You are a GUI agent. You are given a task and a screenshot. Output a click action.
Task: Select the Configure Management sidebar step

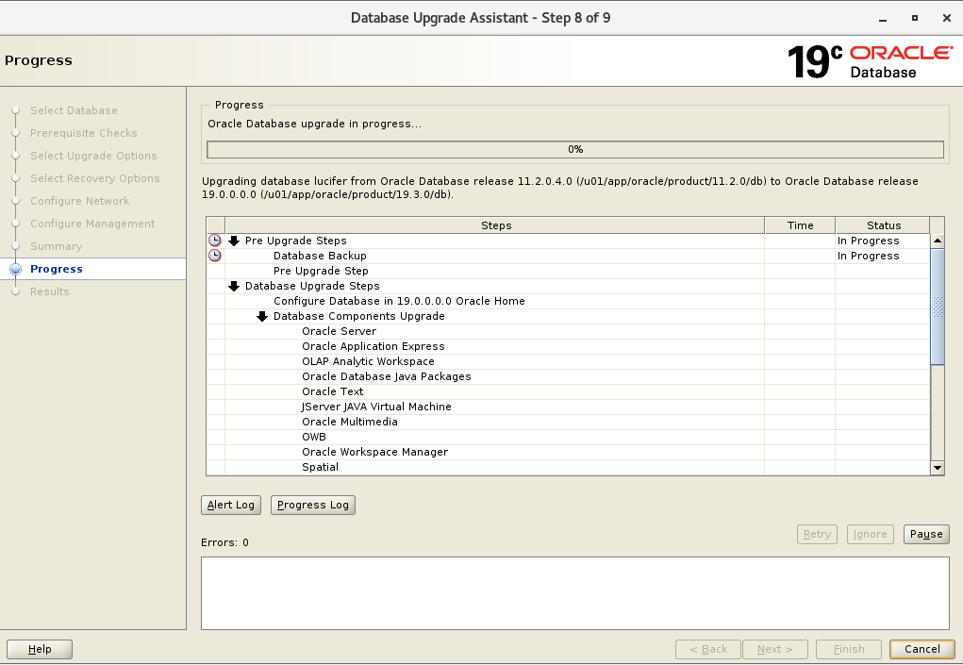point(92,224)
